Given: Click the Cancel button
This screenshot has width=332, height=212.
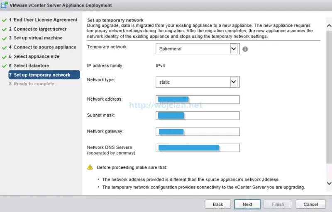Looking at the screenshot, I should click(310, 204).
